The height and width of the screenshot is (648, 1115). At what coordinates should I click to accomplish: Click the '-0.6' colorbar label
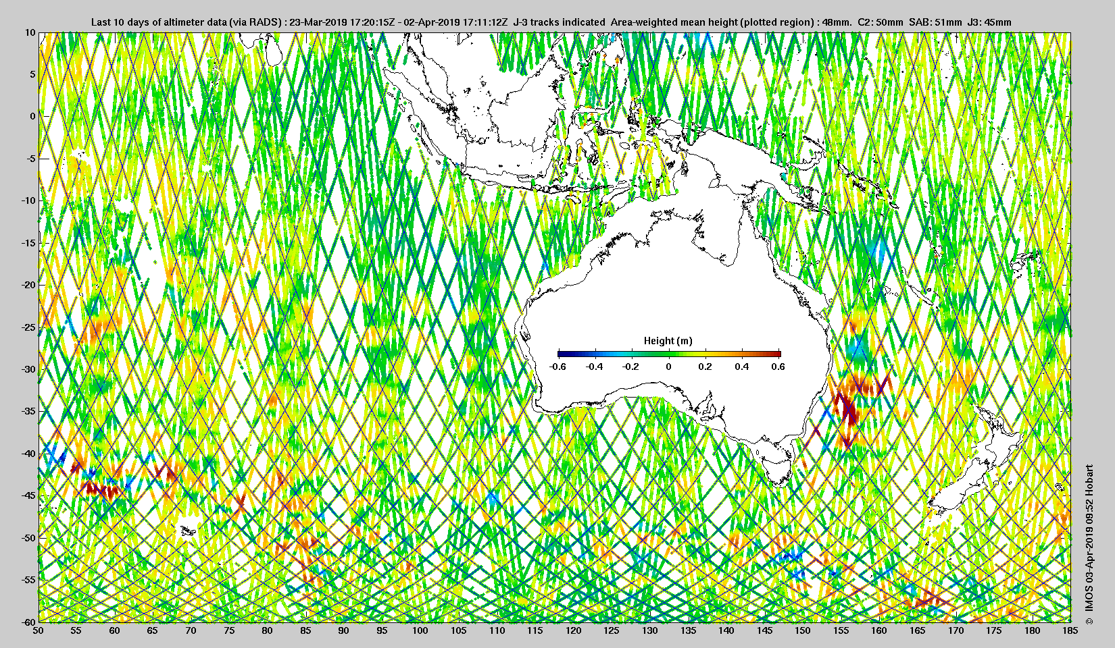pyautogui.click(x=557, y=367)
